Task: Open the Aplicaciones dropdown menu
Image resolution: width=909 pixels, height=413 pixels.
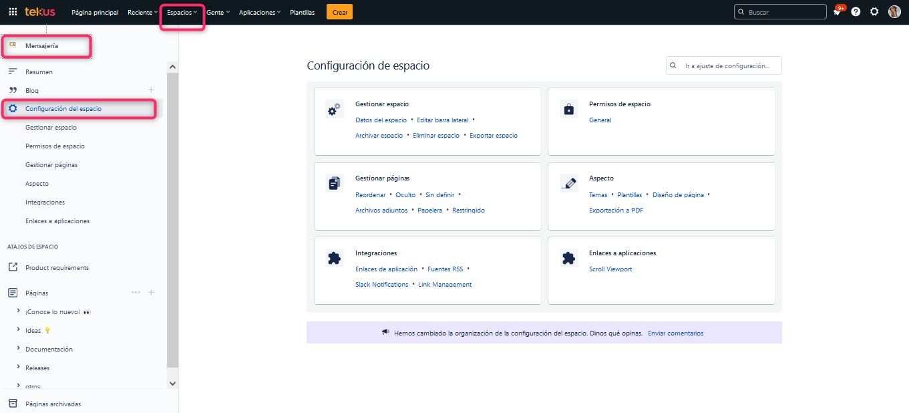Action: click(x=260, y=13)
